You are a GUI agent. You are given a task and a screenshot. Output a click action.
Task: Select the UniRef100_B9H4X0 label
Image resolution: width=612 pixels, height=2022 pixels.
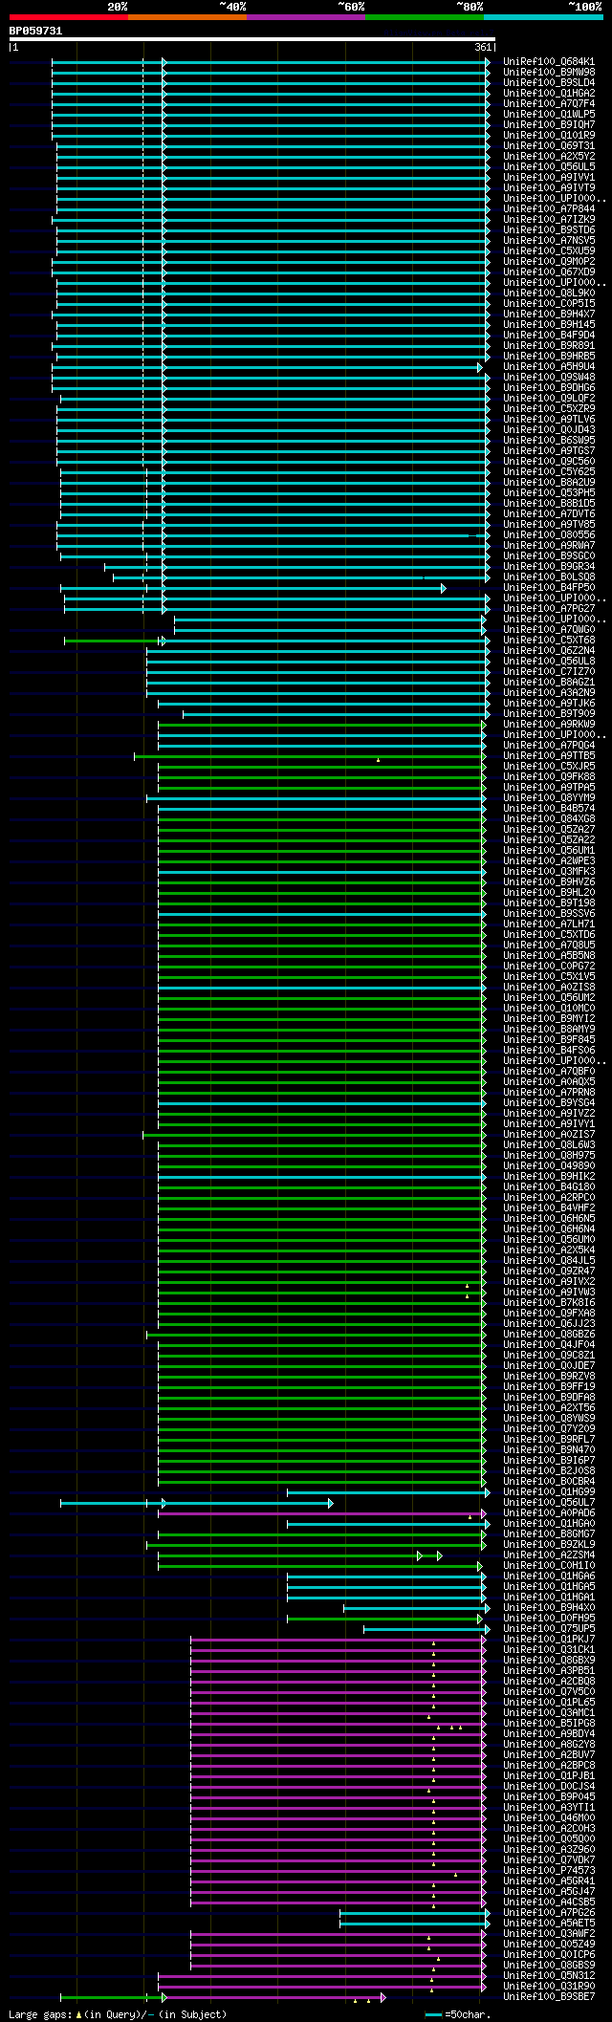pyautogui.click(x=549, y=1607)
